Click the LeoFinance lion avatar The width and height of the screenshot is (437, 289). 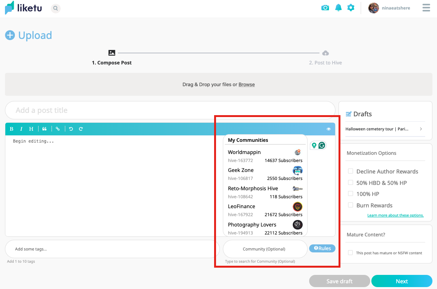(x=298, y=207)
